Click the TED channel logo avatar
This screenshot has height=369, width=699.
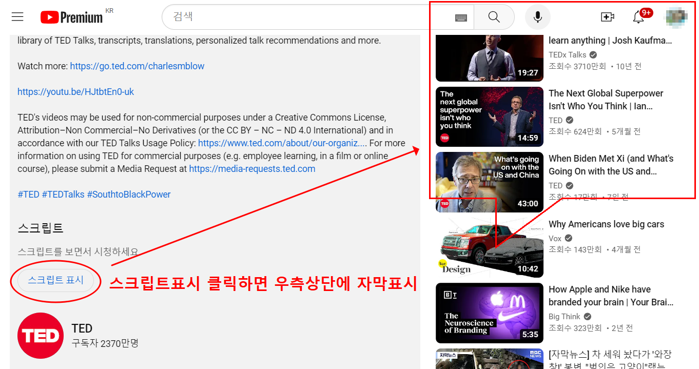coord(41,336)
